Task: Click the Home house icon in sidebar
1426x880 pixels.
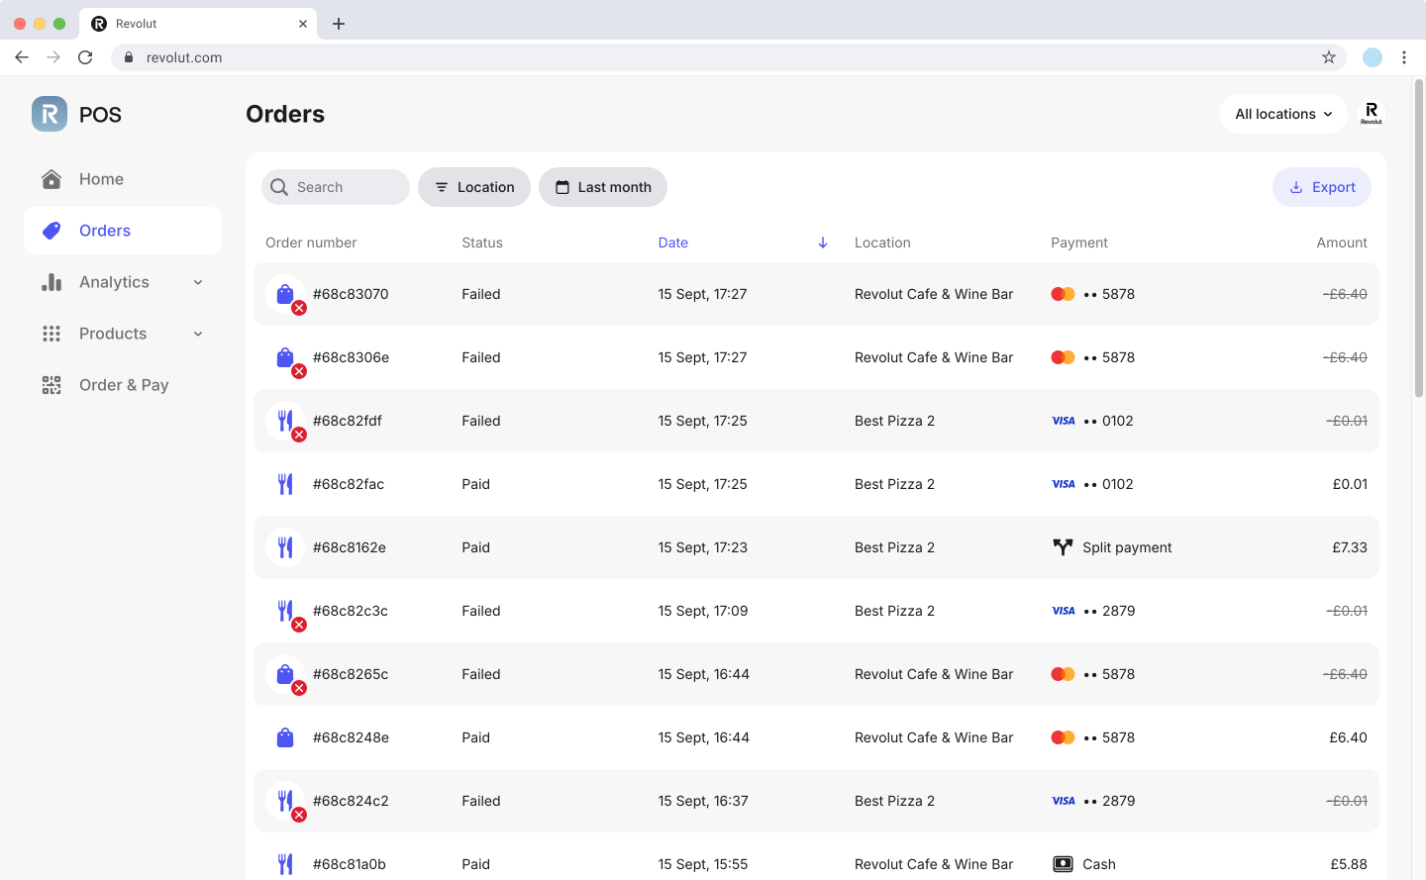Action: click(x=51, y=179)
